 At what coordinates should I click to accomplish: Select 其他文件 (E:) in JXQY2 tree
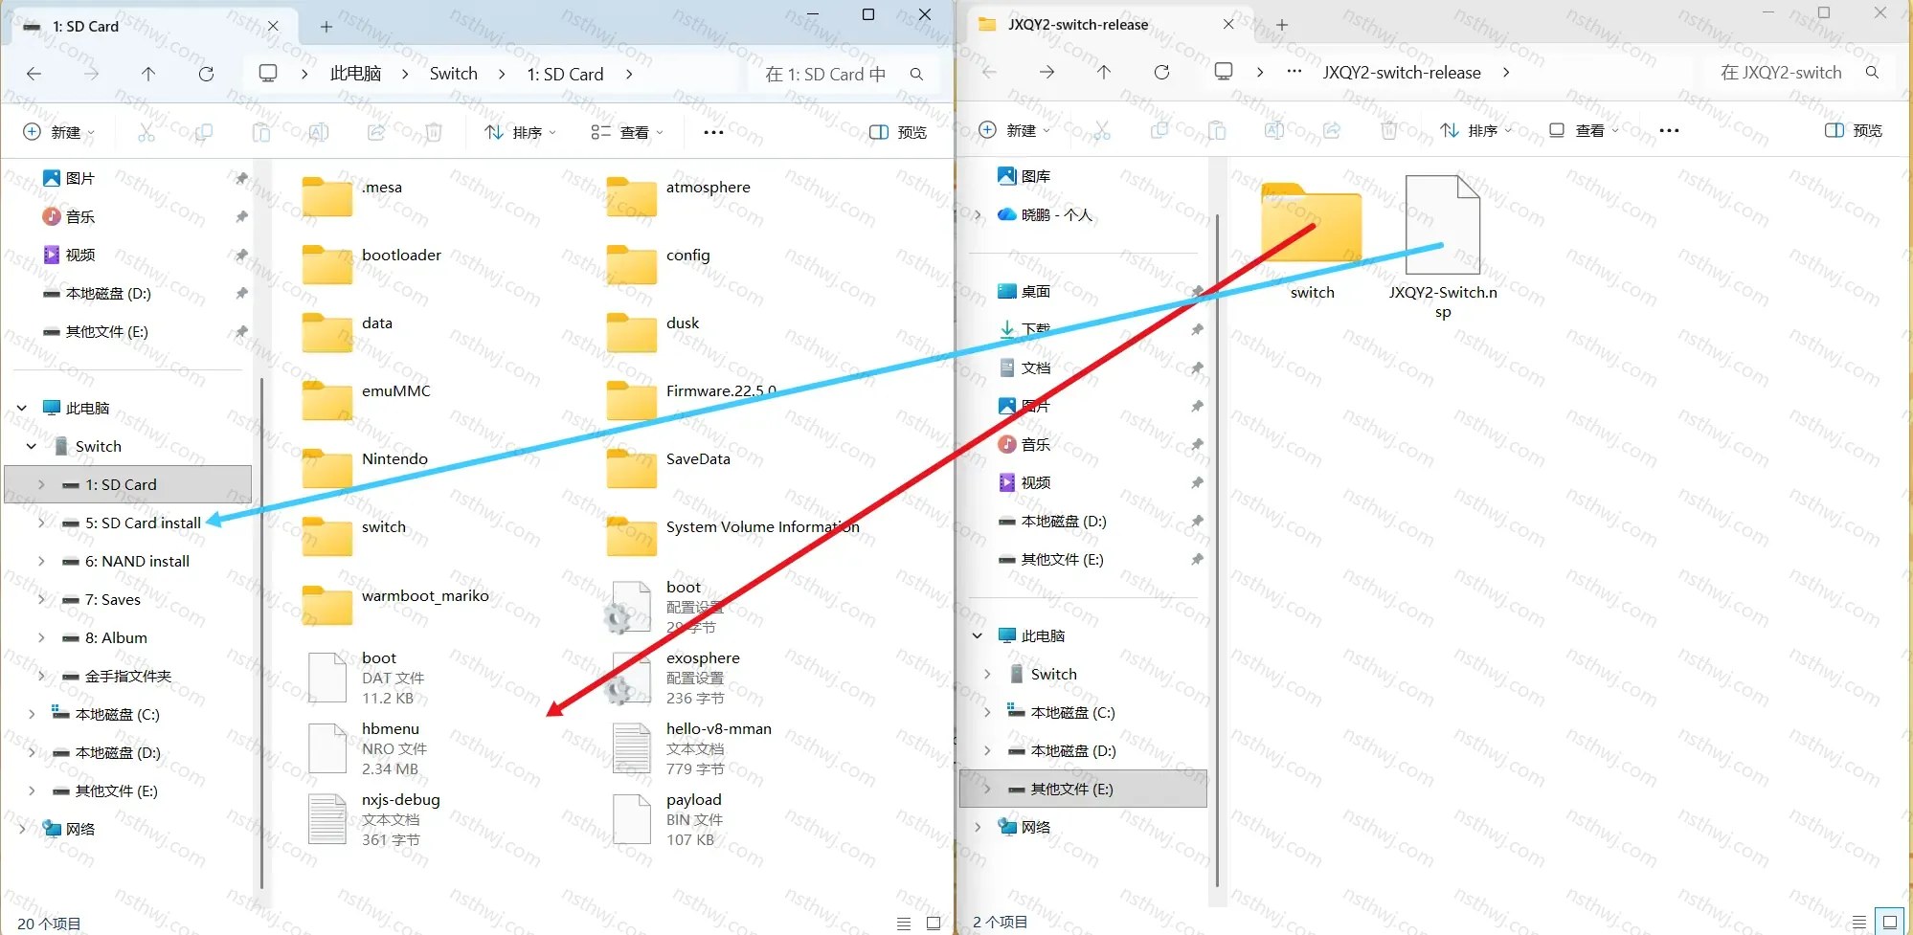click(x=1083, y=789)
